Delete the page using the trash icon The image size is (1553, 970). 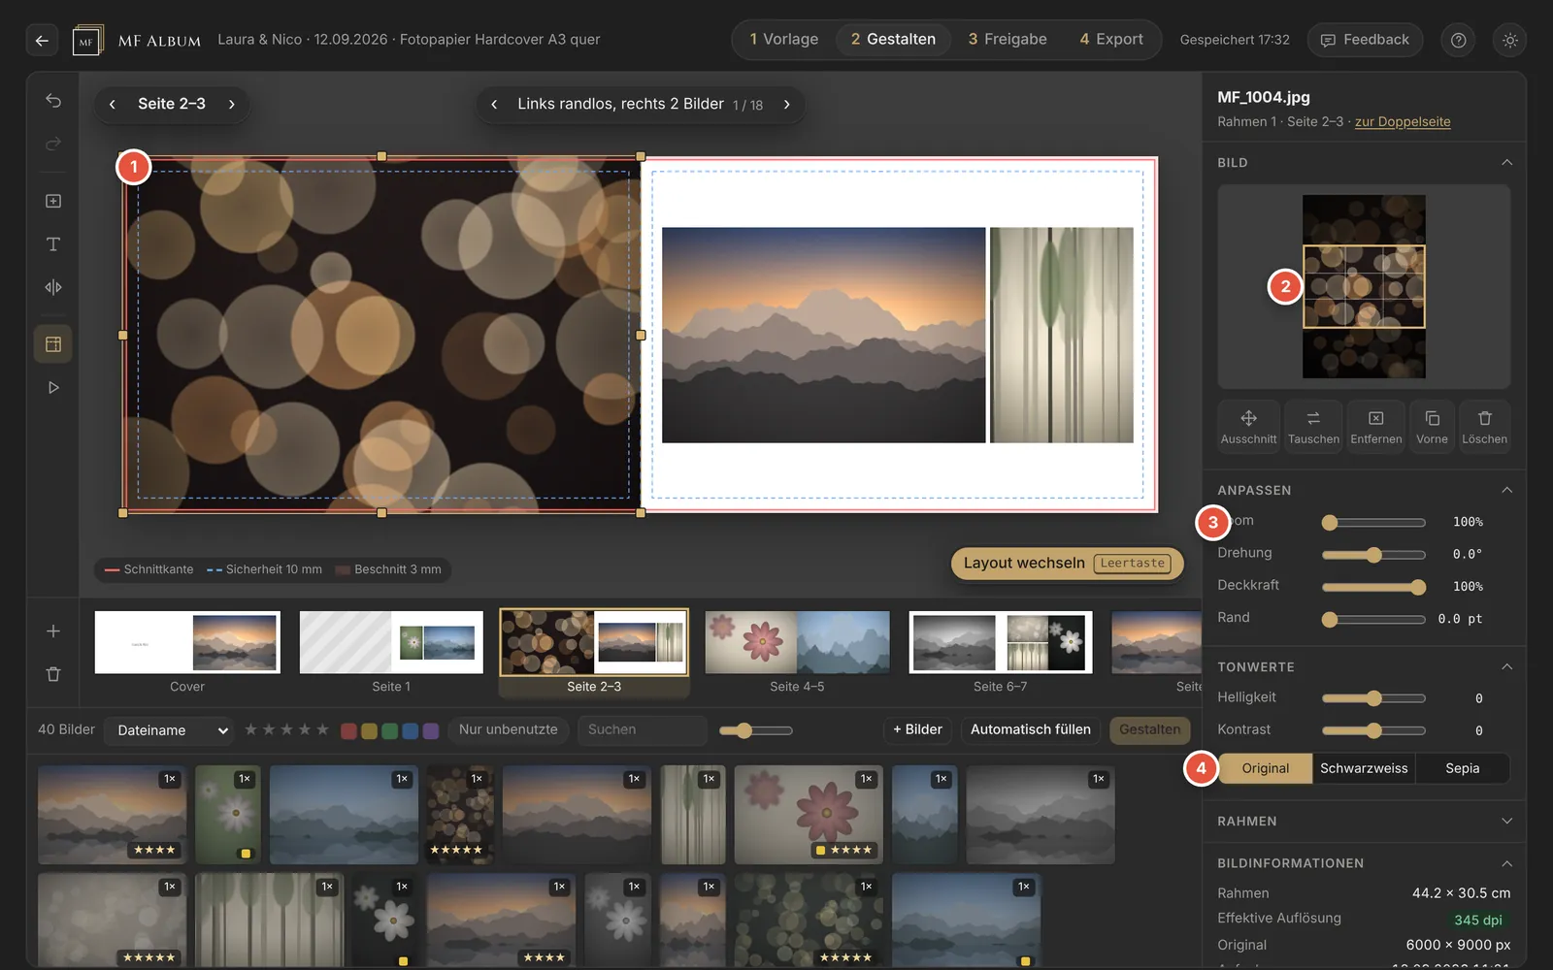point(53,674)
